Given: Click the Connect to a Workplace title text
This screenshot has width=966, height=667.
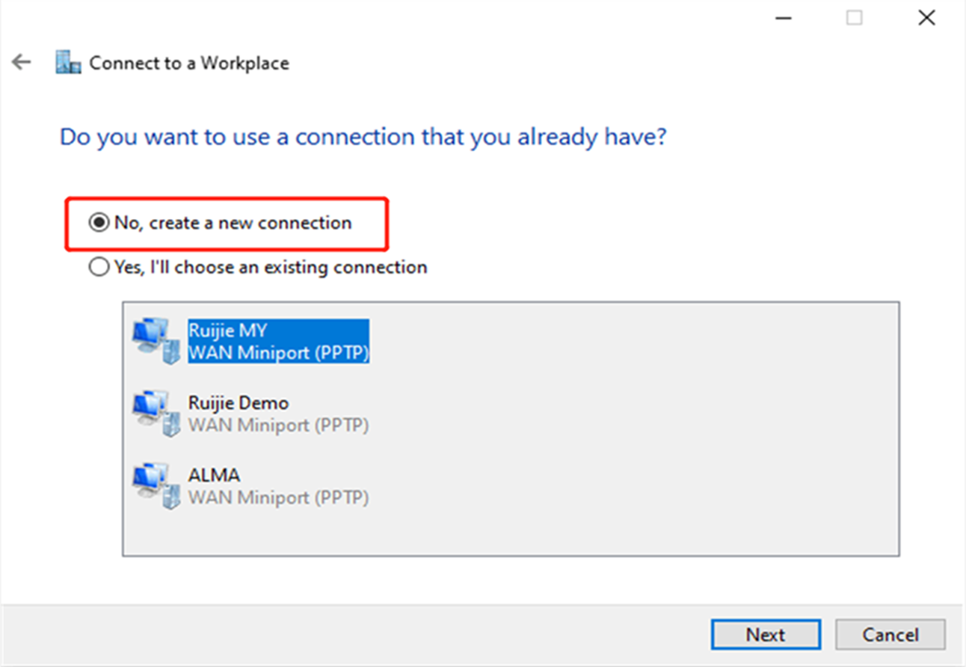Looking at the screenshot, I should (x=188, y=63).
